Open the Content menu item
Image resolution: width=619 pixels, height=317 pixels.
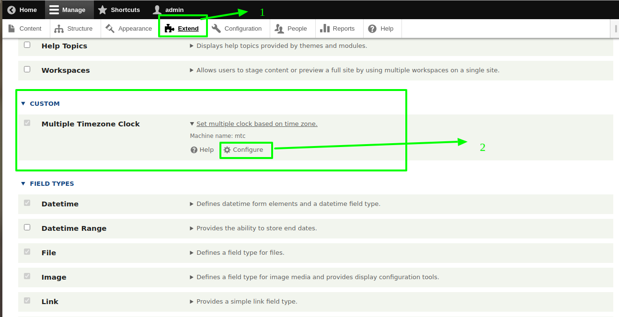pos(25,29)
